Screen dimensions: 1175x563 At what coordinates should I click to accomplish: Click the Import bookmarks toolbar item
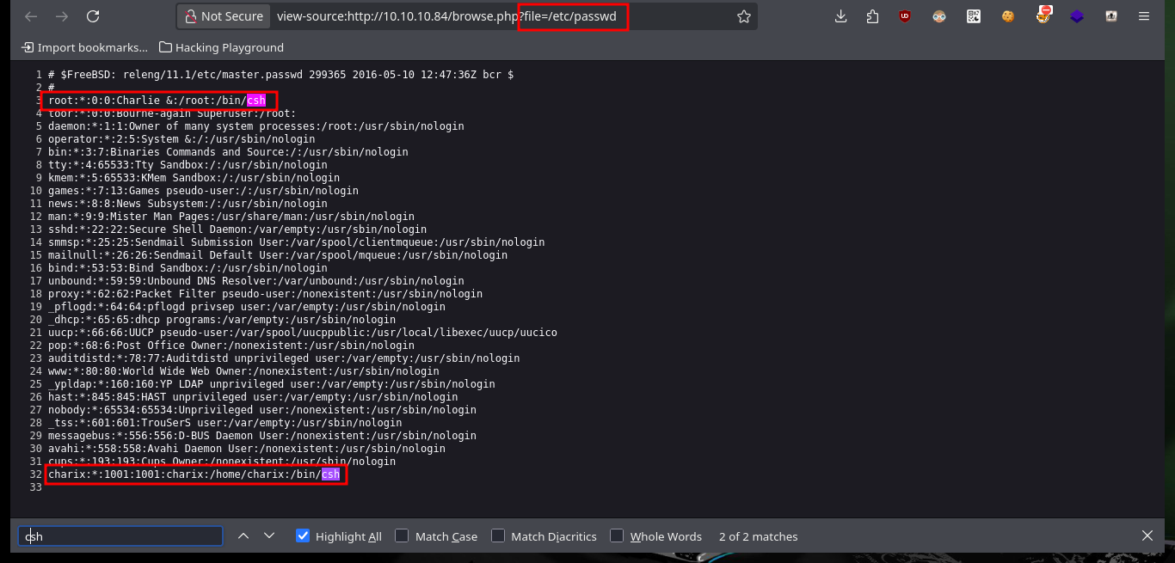point(84,47)
